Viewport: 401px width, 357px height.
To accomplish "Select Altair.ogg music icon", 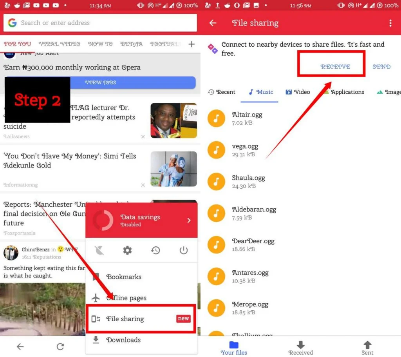I will (216, 118).
